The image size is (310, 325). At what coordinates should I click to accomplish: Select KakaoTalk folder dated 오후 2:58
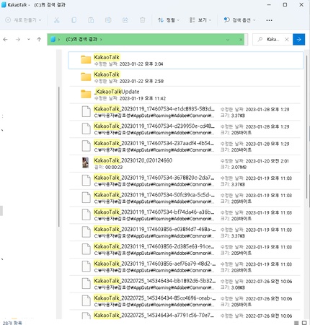point(185,77)
